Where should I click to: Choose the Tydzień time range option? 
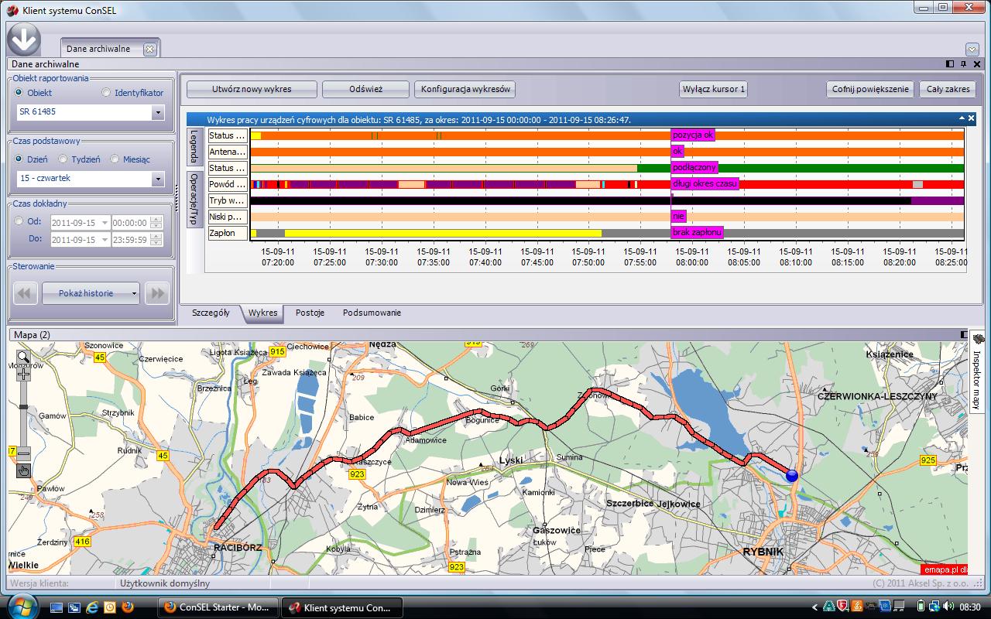(x=63, y=159)
